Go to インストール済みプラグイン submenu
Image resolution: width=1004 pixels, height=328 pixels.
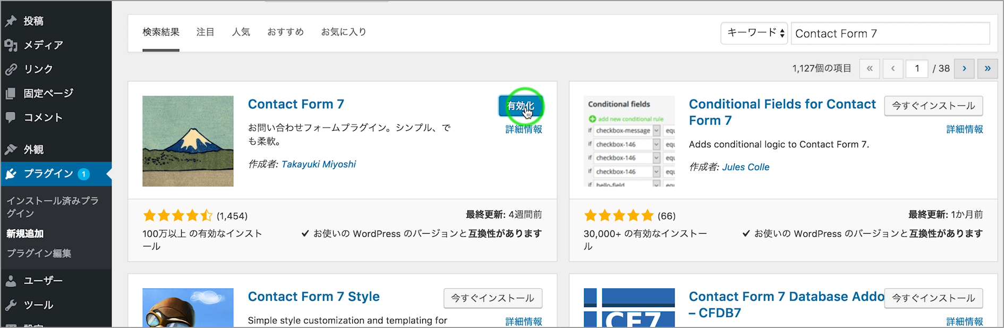(53, 207)
